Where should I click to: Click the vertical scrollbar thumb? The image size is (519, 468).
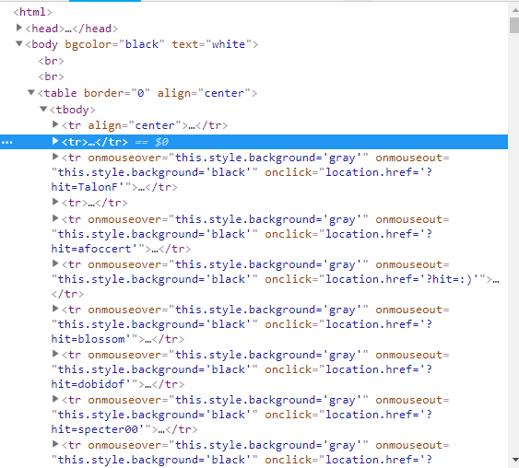click(x=514, y=25)
